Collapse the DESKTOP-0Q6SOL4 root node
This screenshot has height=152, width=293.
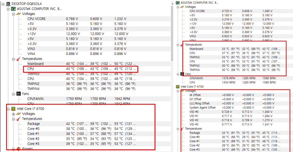pos(3,4)
